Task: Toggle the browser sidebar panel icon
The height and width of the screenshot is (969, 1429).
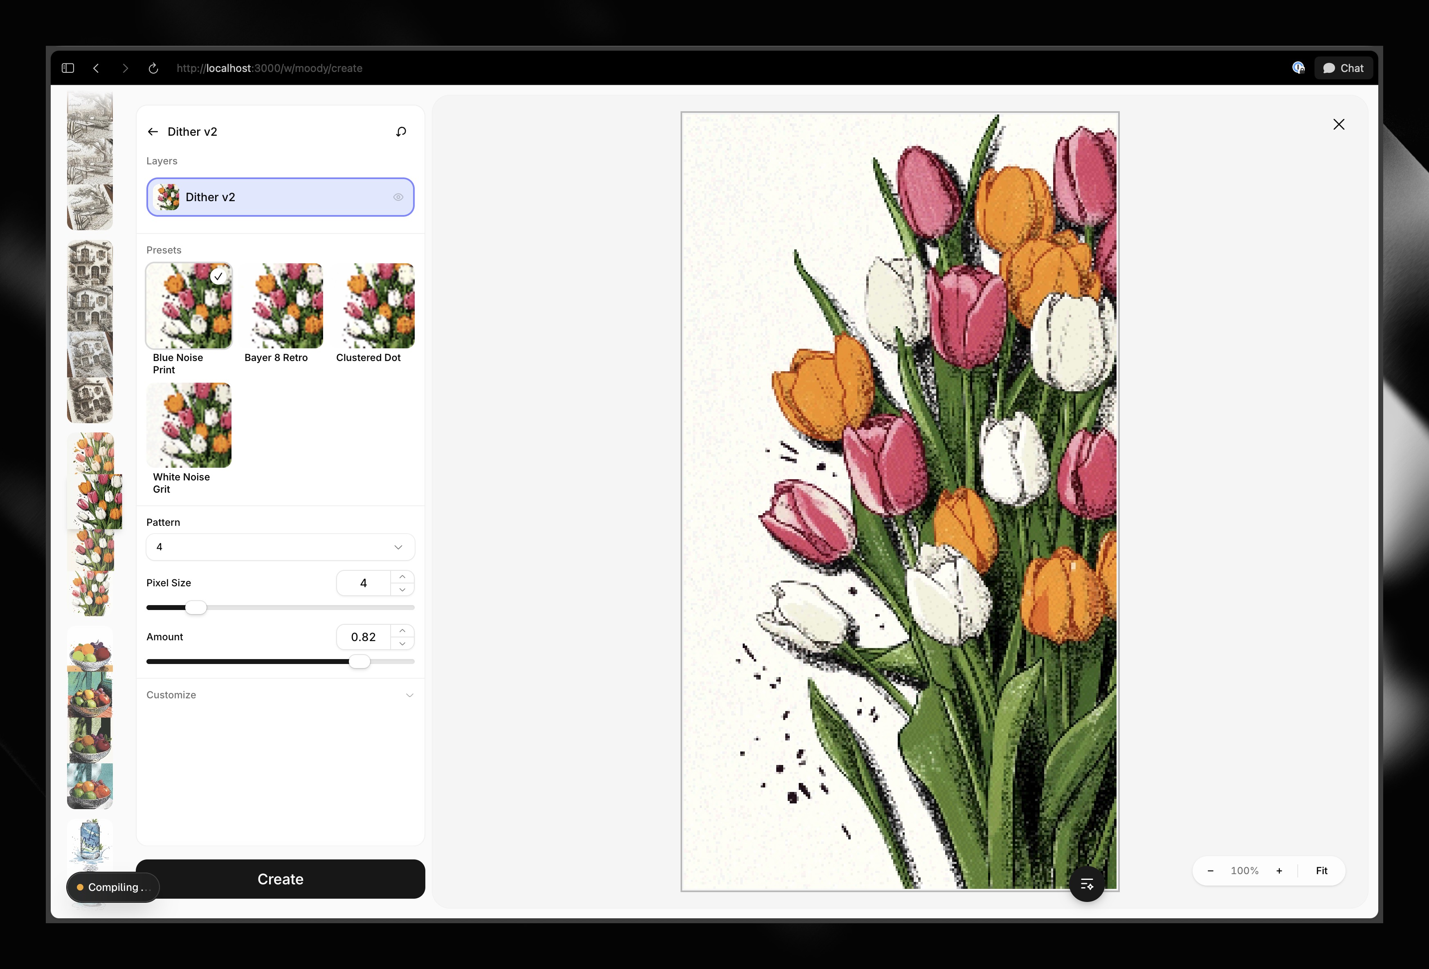Action: tap(67, 68)
